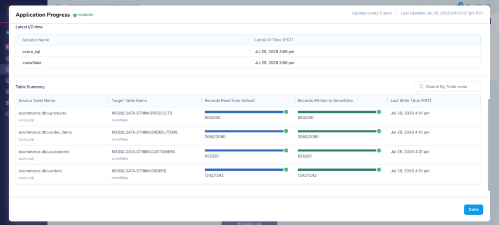This screenshot has width=499, height=225.
Task: Select the azure_sql adapter row
Action: (248, 52)
